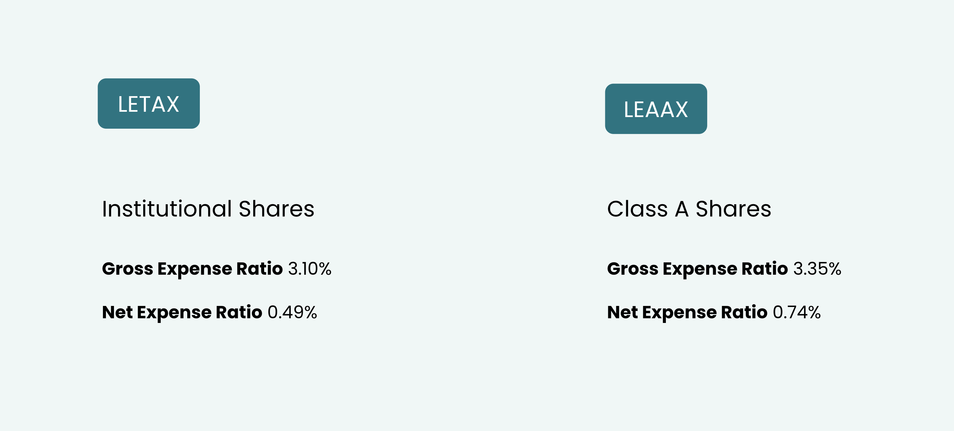Viewport: 954px width, 431px height.
Task: Click the word Institutional in the heading
Action: 167,209
